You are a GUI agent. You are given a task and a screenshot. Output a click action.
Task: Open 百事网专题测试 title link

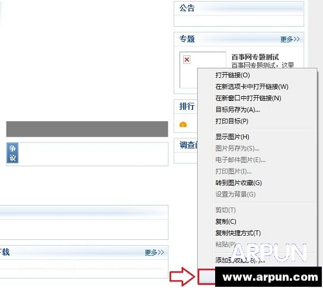[255, 57]
